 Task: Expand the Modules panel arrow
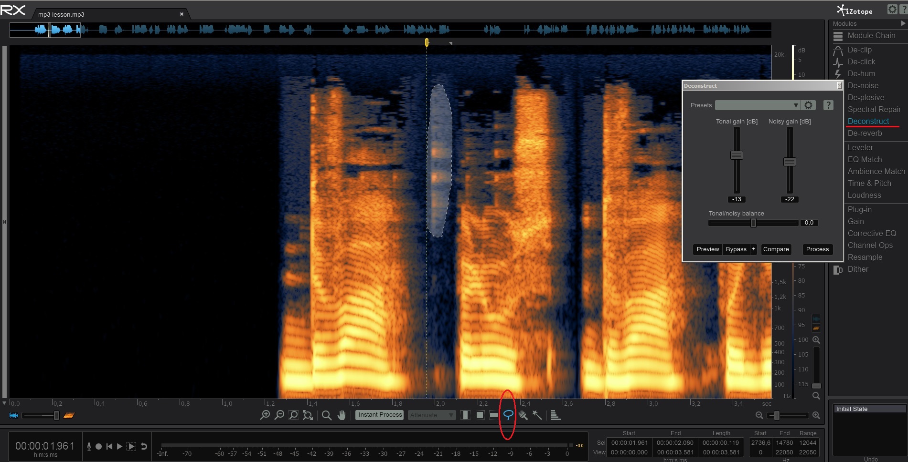(903, 23)
